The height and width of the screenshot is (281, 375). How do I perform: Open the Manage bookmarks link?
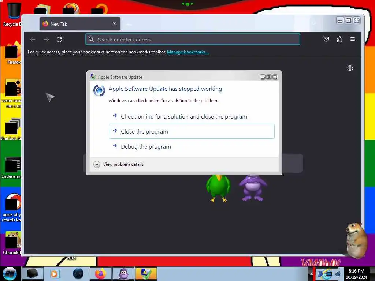tap(188, 52)
